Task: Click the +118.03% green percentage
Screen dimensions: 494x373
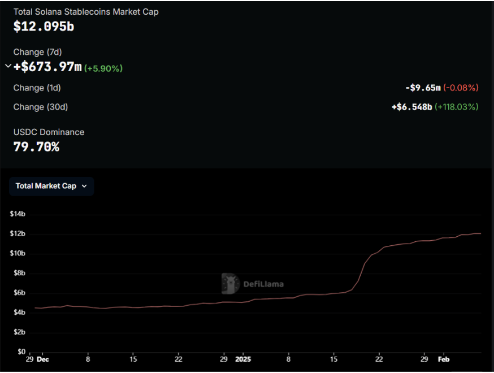Action: tap(457, 107)
